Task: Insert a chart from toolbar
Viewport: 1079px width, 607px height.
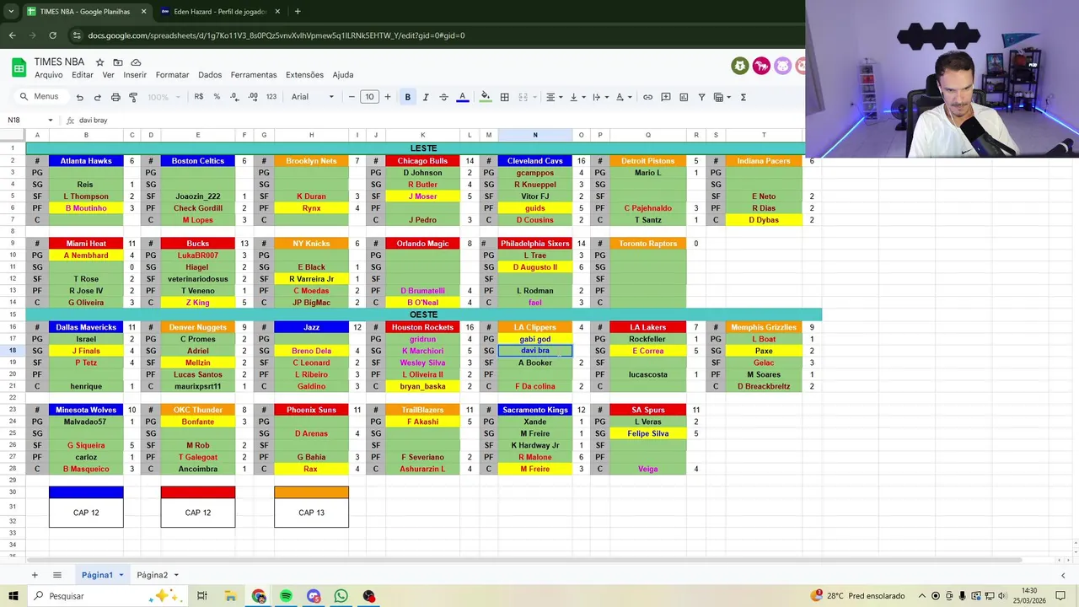Action: tap(684, 97)
